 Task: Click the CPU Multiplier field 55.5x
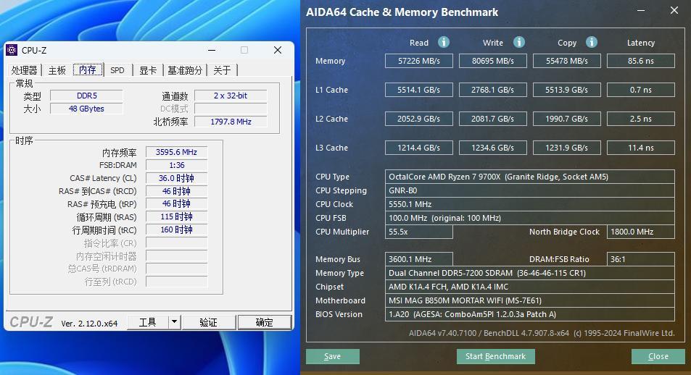(419, 232)
